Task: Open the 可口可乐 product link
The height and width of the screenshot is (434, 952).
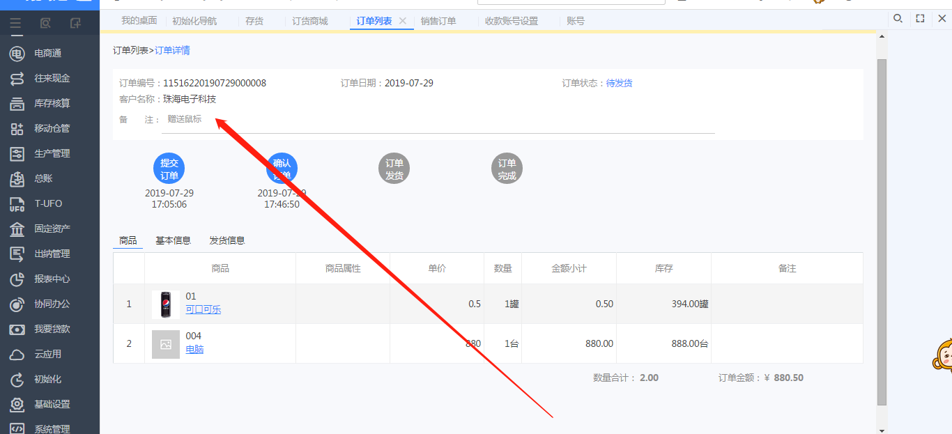Action: (x=203, y=309)
